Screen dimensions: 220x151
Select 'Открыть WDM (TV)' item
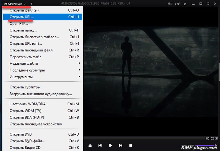pos(42,111)
